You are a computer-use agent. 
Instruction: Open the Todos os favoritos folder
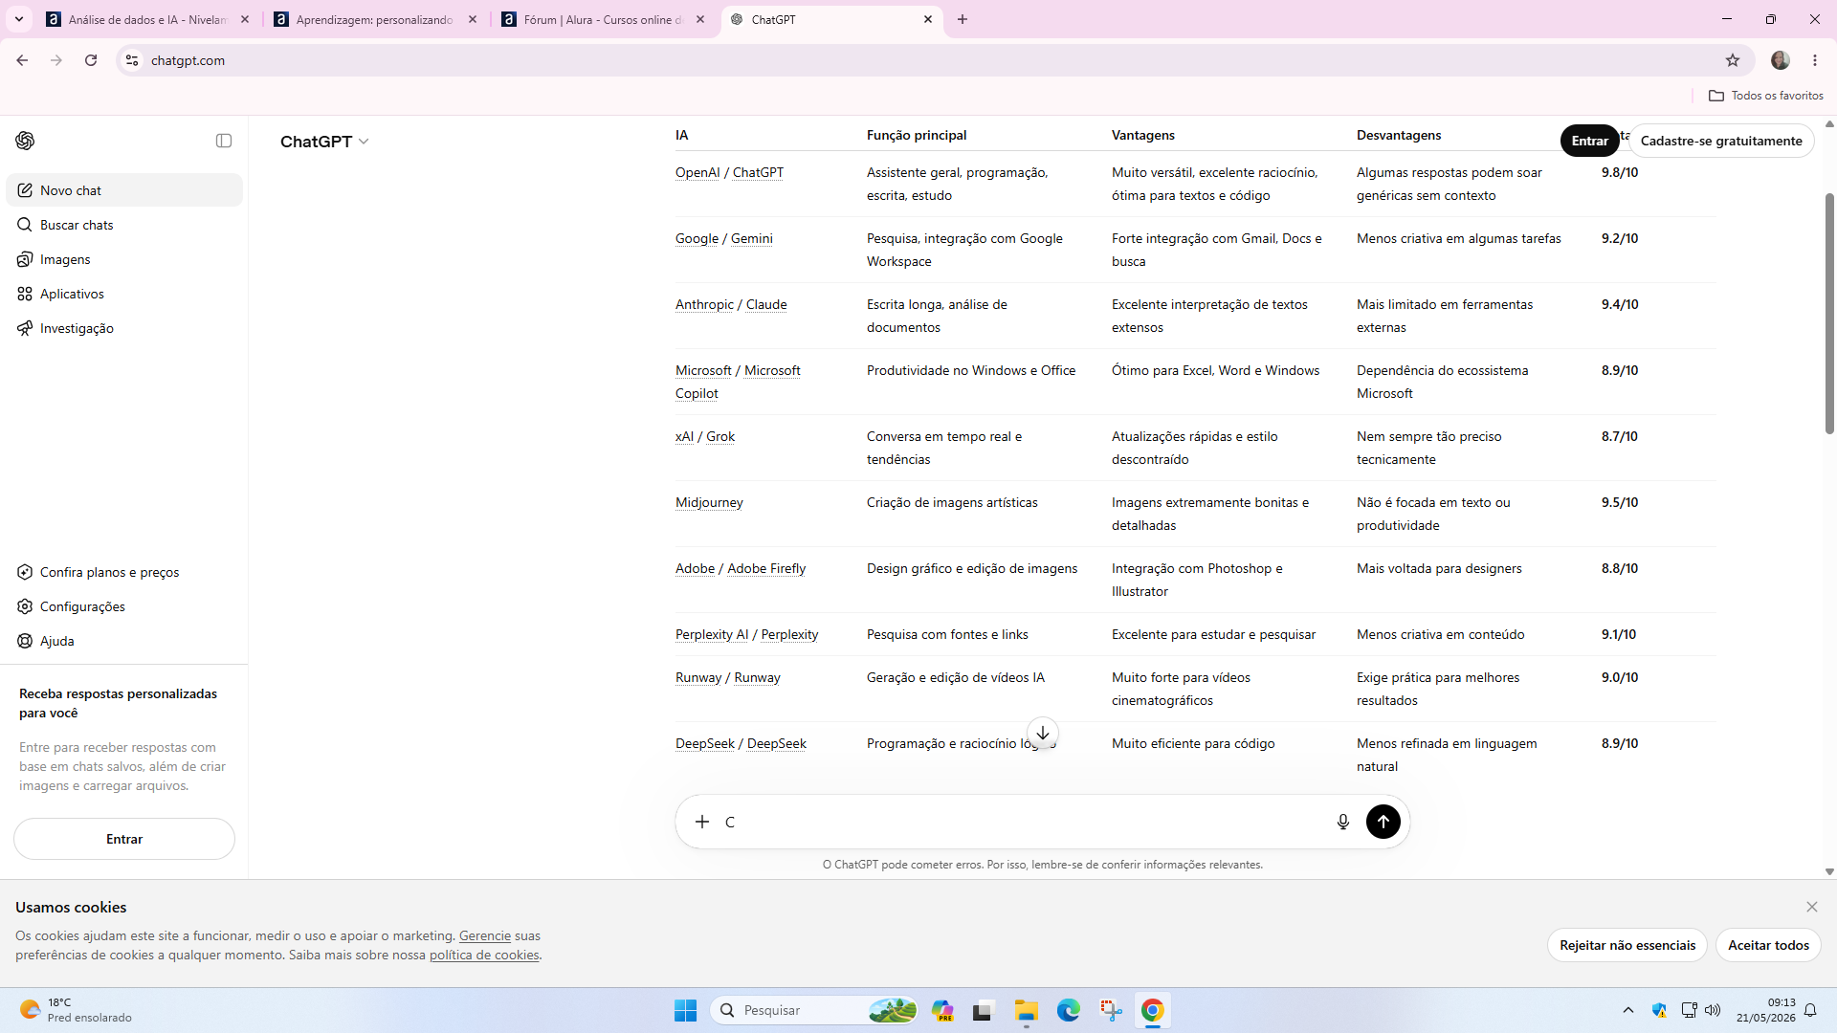pyautogui.click(x=1766, y=96)
